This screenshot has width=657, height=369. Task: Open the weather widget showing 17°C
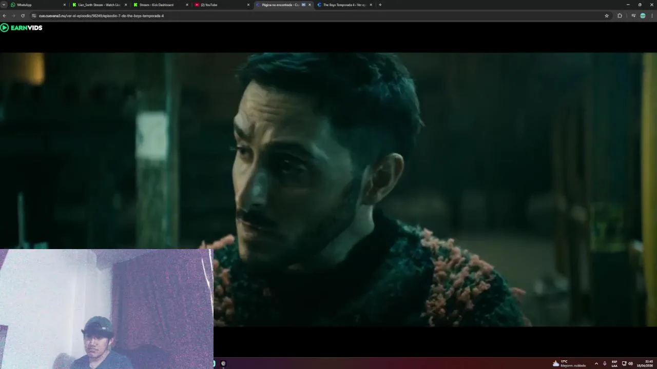pyautogui.click(x=569, y=363)
